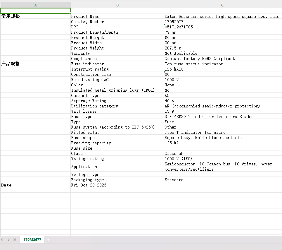Viewport: 282px width, 250px height.
Task: Click the '60 mm' cell
Action: click(x=222, y=37)
